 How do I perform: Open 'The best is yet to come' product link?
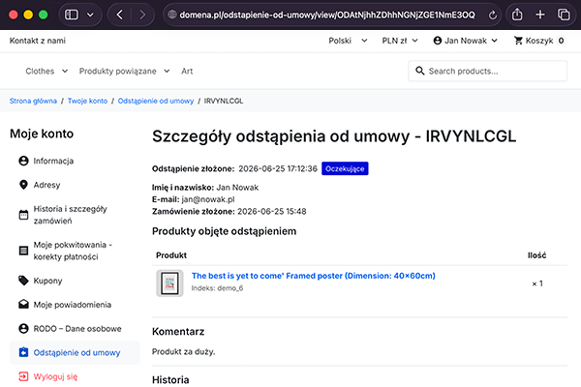click(313, 276)
